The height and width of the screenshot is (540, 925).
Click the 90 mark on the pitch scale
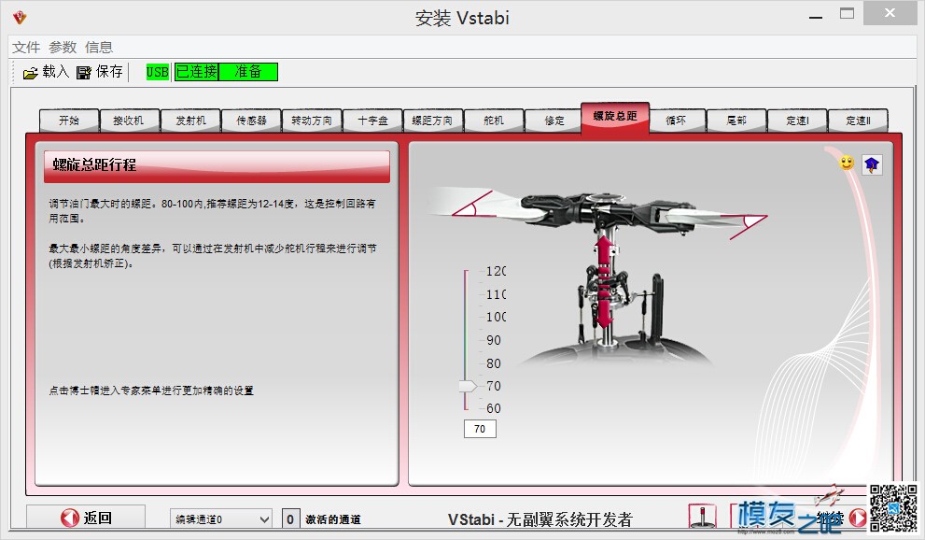pyautogui.click(x=494, y=340)
